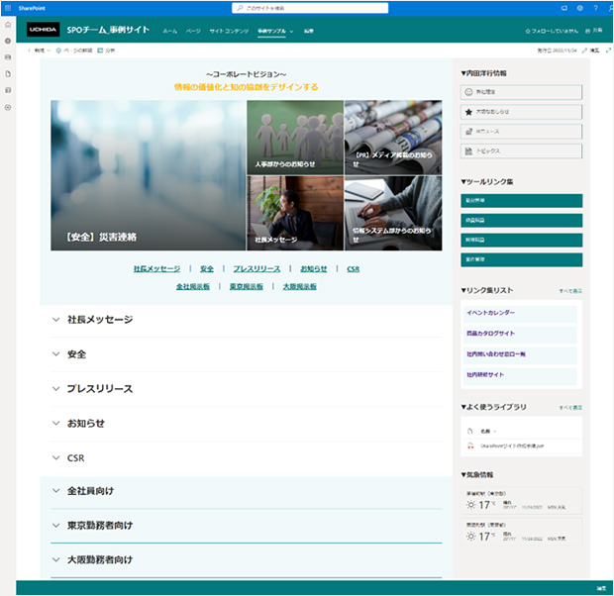Viewport: 614px width, 596px height.
Task: Select the underlined active navigation tab
Action: point(271,31)
